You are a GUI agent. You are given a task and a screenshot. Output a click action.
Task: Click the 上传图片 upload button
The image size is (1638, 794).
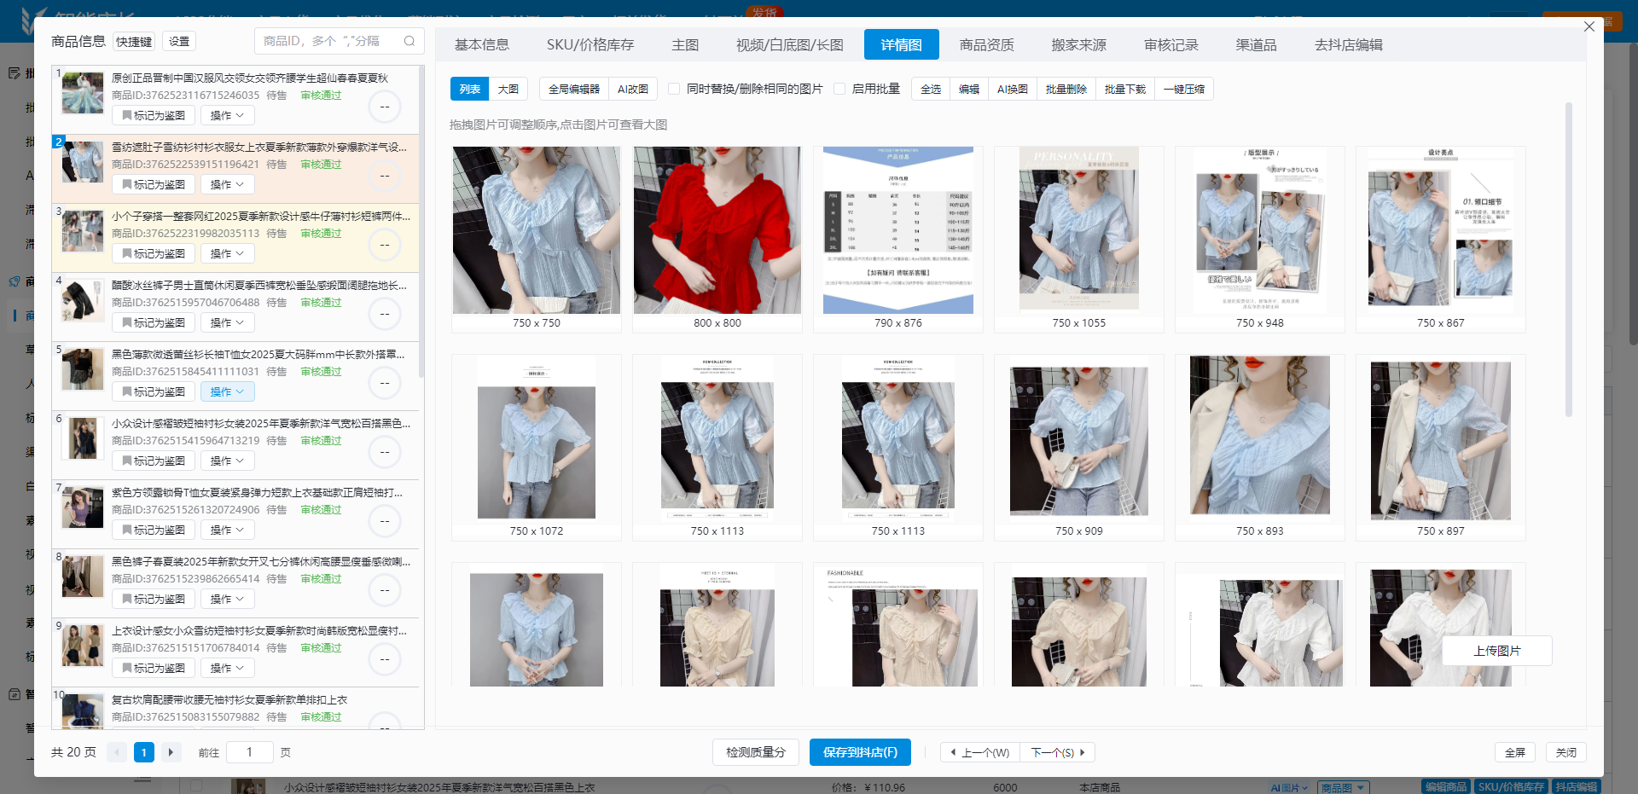pos(1496,651)
